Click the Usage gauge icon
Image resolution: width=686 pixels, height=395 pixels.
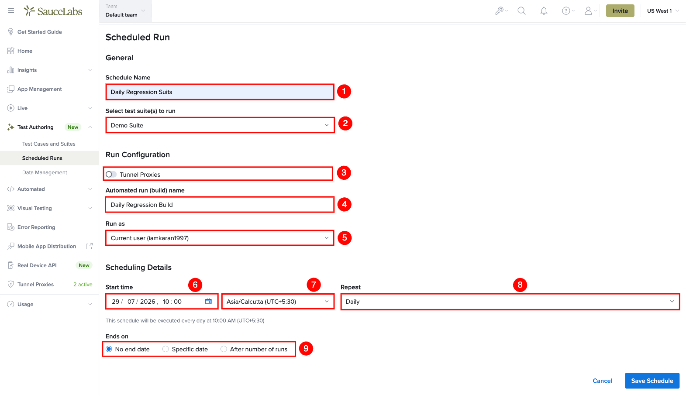pos(10,304)
